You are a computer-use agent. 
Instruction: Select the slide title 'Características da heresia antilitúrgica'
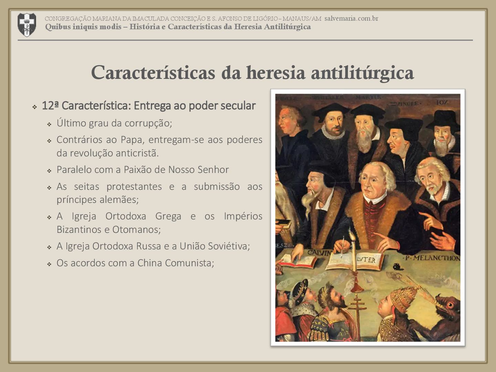point(252,72)
